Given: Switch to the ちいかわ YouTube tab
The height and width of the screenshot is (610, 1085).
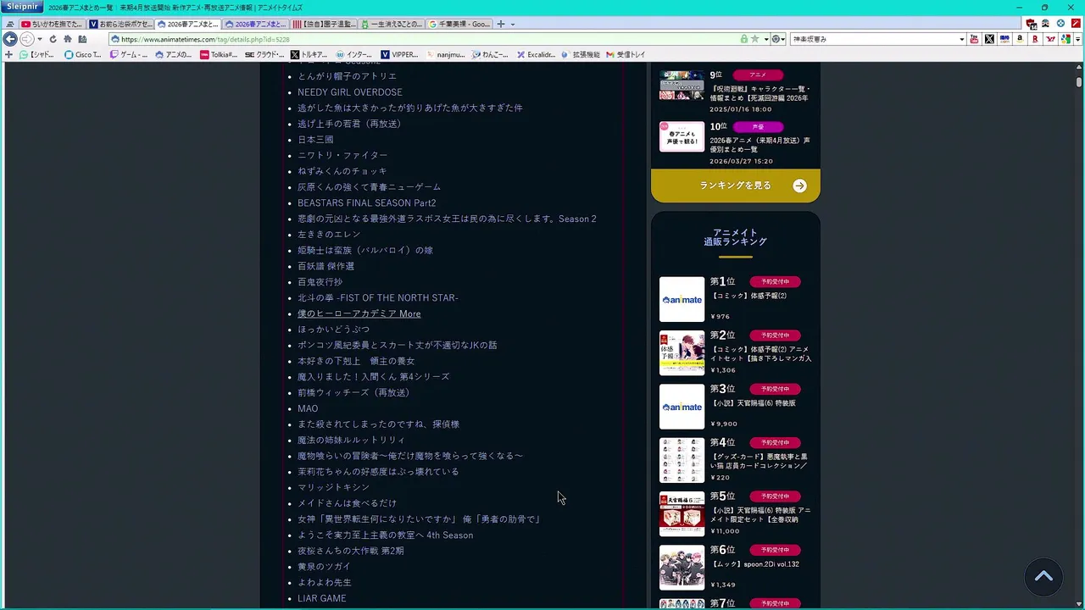Looking at the screenshot, I should pyautogui.click(x=52, y=24).
